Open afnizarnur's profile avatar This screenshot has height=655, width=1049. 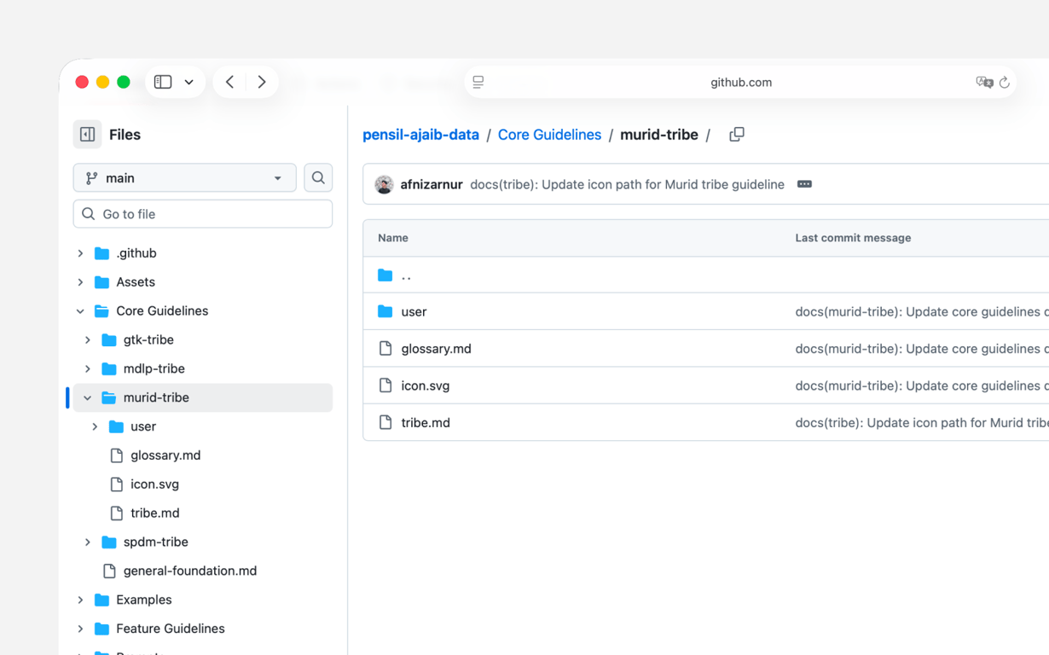pos(384,184)
